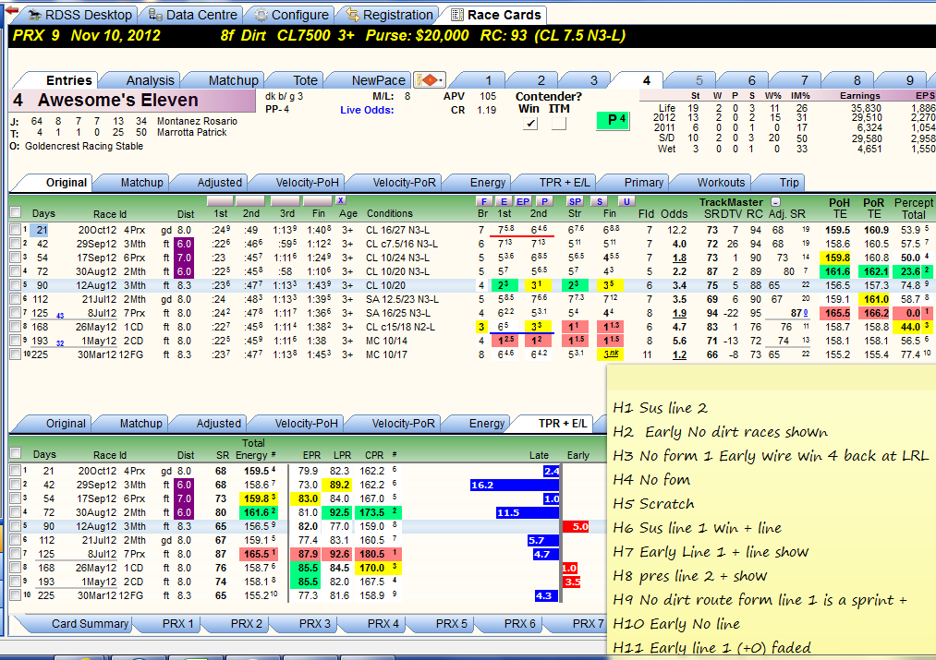Toggle the Win contender checkbox
The width and height of the screenshot is (936, 660).
(x=529, y=124)
